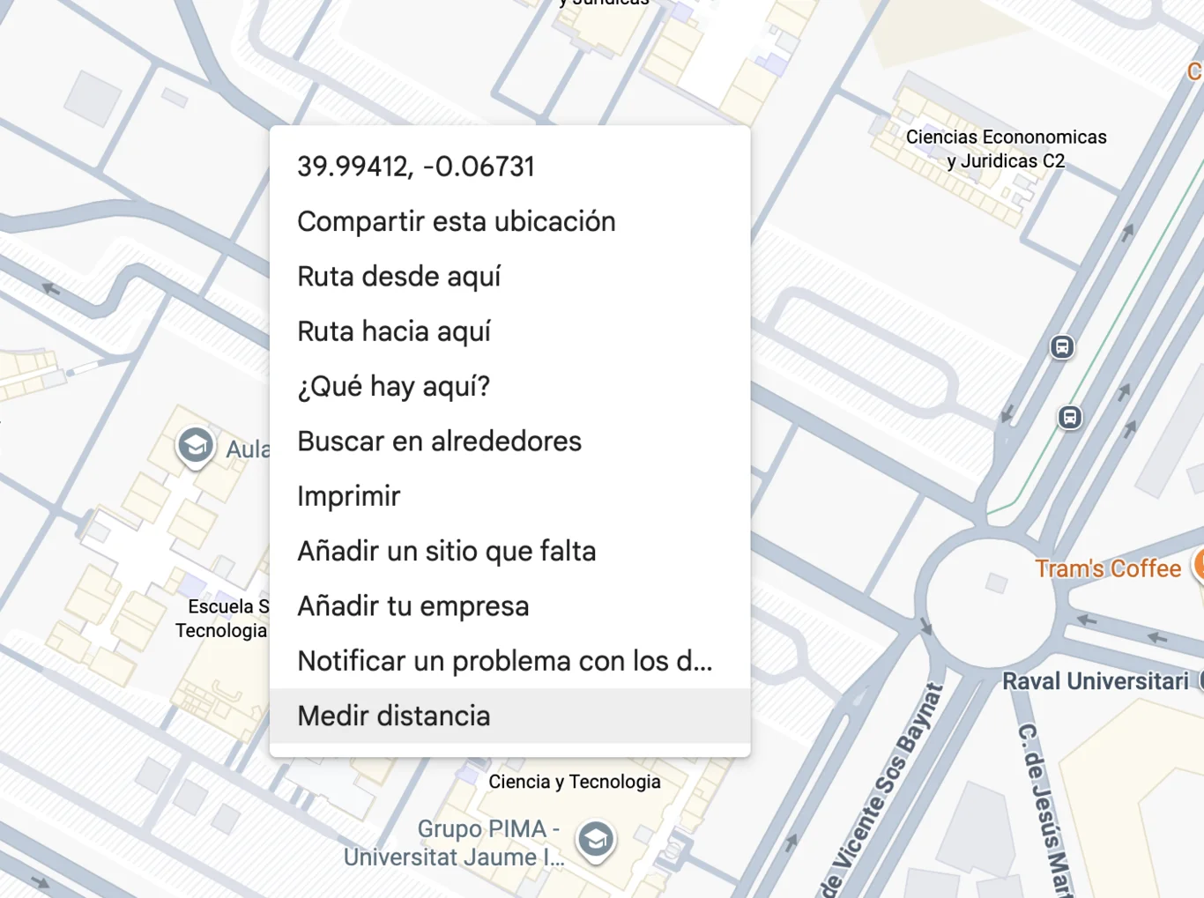This screenshot has height=898, width=1204.
Task: Click the coordinates 39.99412, -0.06731
Action: point(415,167)
